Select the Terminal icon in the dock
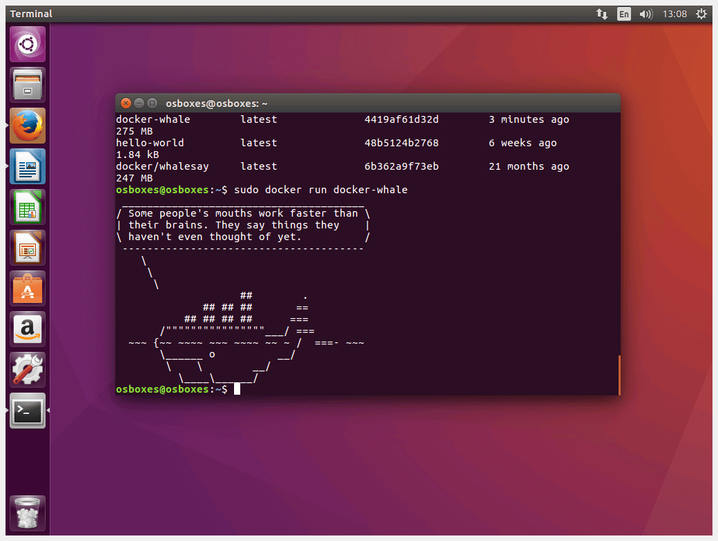 [28, 411]
